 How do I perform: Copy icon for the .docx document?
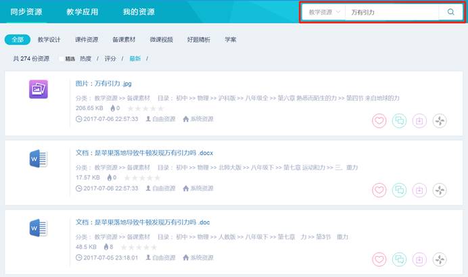399,190
